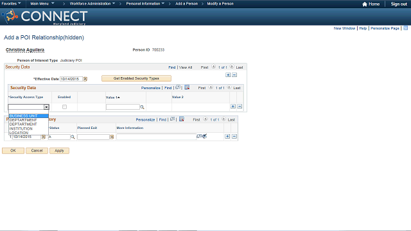Show previous row in inner Security Data grid

211,87
